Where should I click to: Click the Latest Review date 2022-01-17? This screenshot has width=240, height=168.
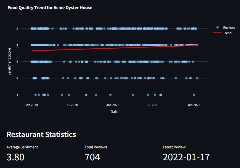(x=186, y=157)
